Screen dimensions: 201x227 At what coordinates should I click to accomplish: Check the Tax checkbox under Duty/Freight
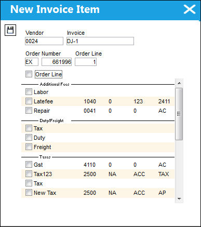pos(29,128)
